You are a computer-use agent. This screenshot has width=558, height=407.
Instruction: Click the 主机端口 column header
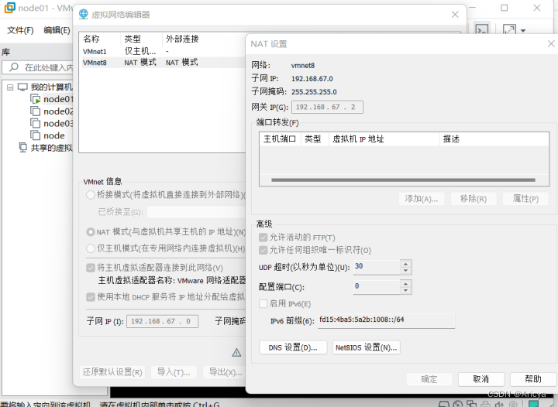[x=280, y=139]
